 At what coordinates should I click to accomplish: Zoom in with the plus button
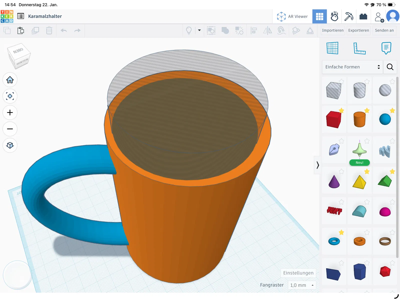(10, 113)
